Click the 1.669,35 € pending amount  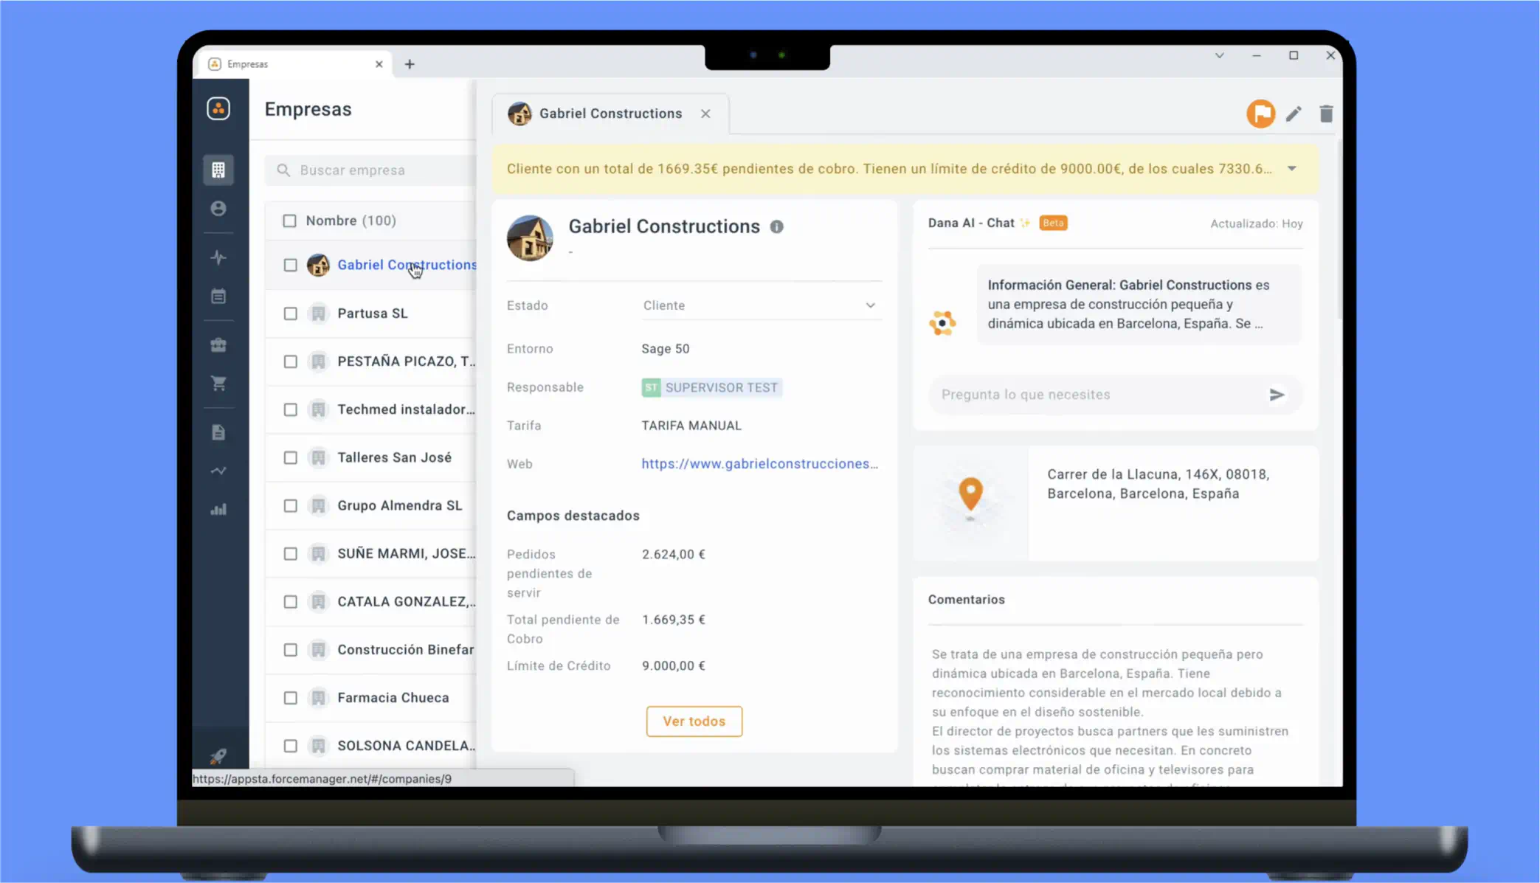(674, 620)
